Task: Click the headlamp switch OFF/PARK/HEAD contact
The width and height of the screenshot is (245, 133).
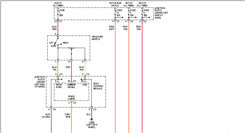Action: click(58, 43)
